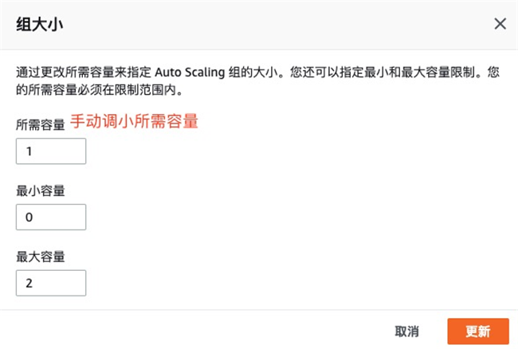Screen dimensions: 518x349
Task: Click the value 1 in desired capacity
Action: click(29, 151)
